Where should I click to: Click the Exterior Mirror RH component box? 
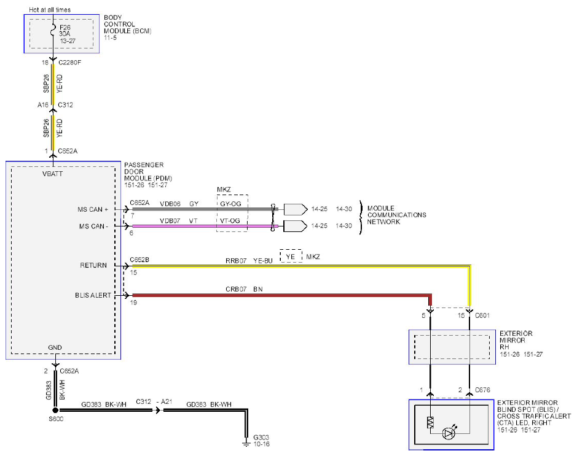[452, 347]
